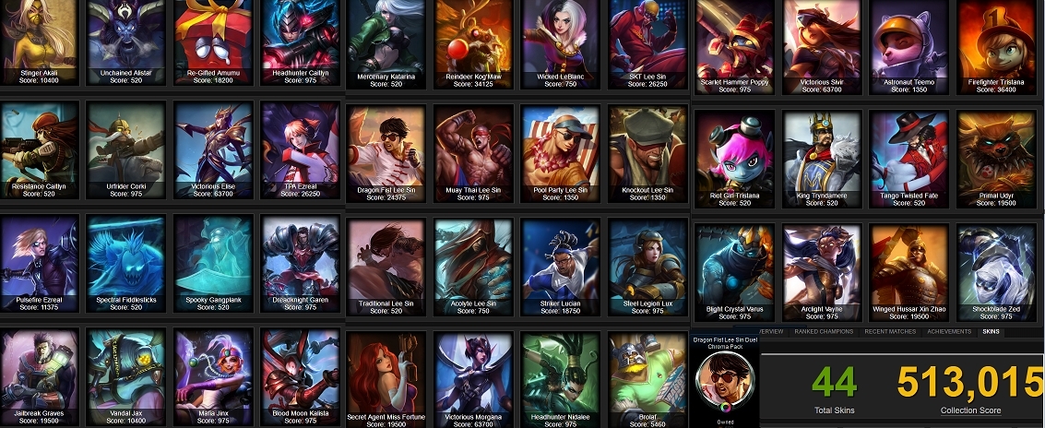Select the Striker Lucian skin

pyautogui.click(x=561, y=267)
